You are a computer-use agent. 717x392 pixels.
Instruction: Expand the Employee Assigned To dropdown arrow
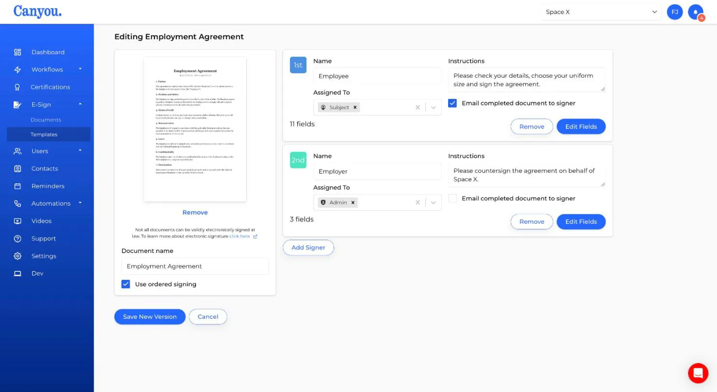coord(433,107)
